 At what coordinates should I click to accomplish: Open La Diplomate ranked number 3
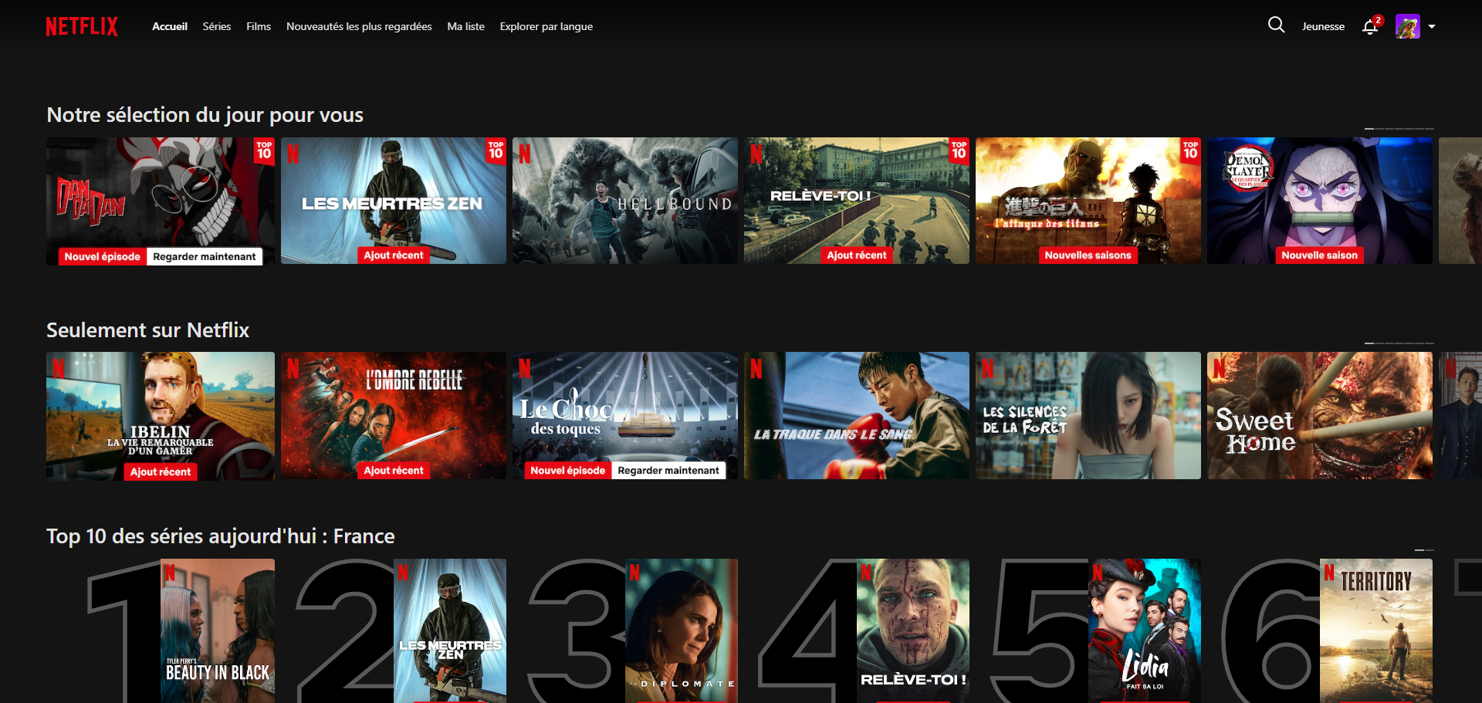coord(682,630)
